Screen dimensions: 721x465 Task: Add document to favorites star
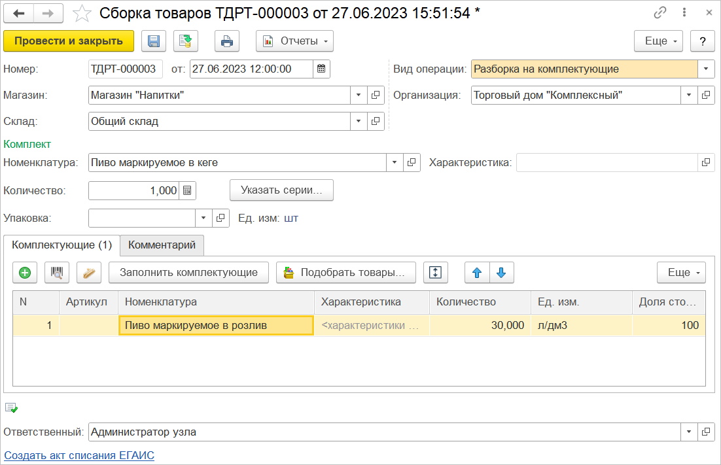pos(82,13)
